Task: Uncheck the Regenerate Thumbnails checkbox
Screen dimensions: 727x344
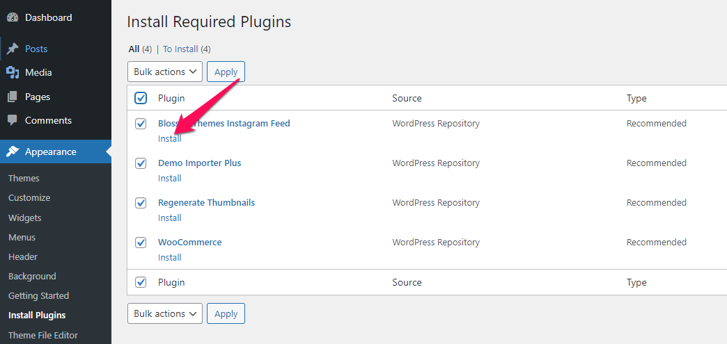Action: tap(141, 203)
